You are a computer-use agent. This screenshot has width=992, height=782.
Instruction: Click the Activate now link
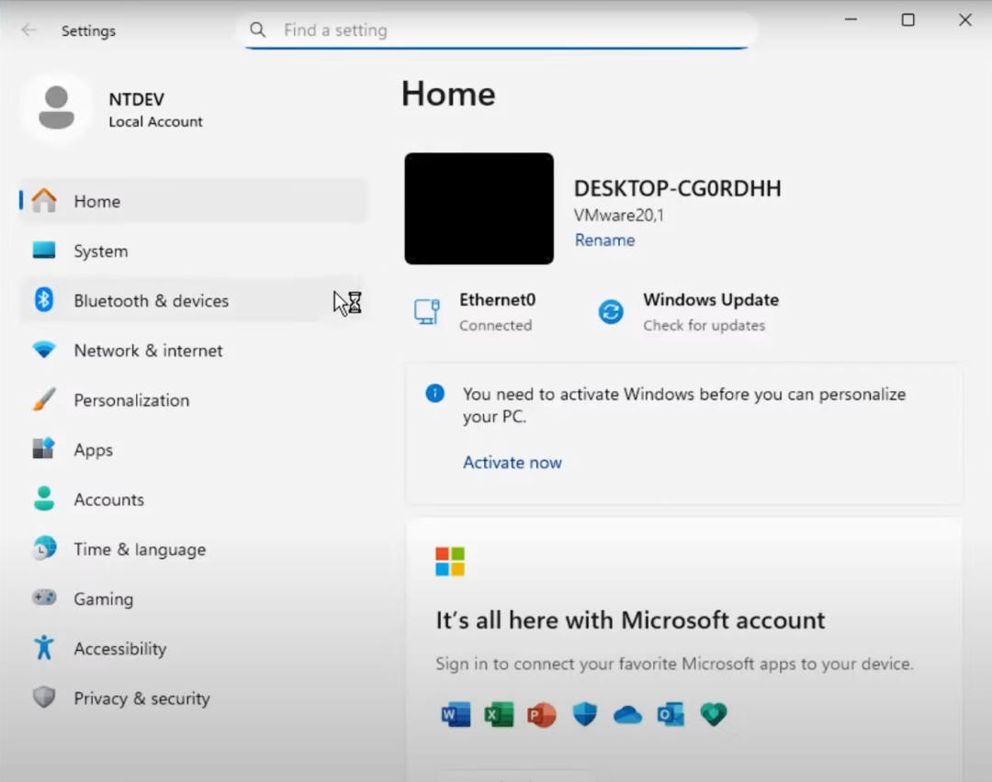(512, 463)
